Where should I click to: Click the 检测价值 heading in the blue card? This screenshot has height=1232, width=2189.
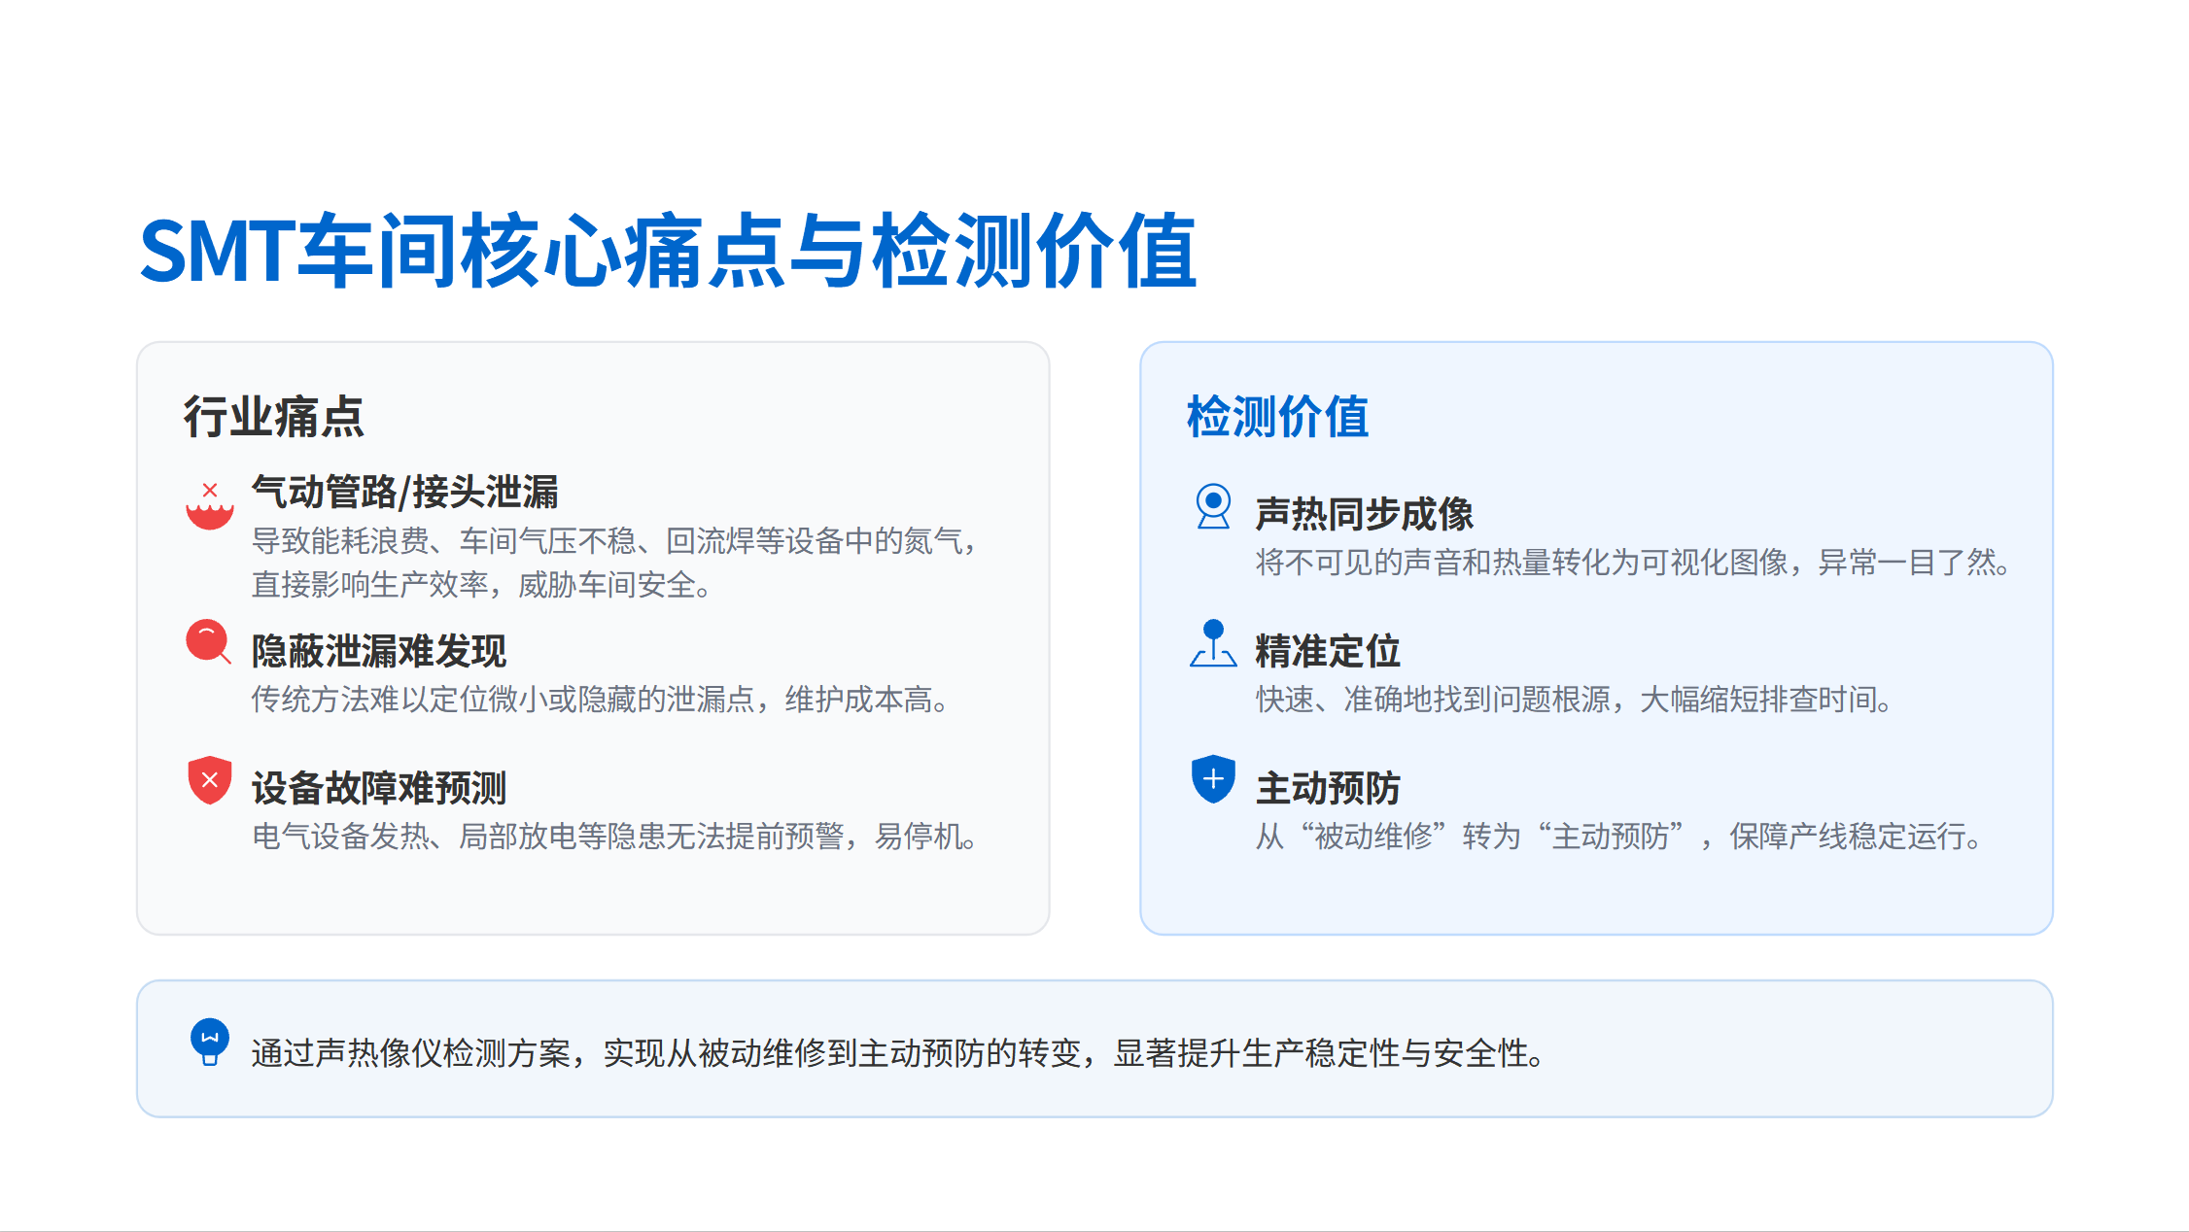pyautogui.click(x=1277, y=417)
